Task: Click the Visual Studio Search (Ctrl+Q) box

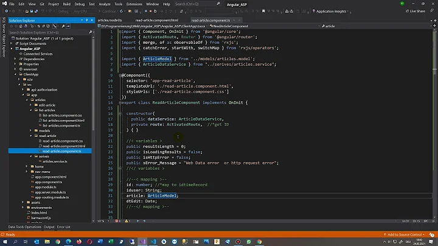Action: [x=197, y=4]
